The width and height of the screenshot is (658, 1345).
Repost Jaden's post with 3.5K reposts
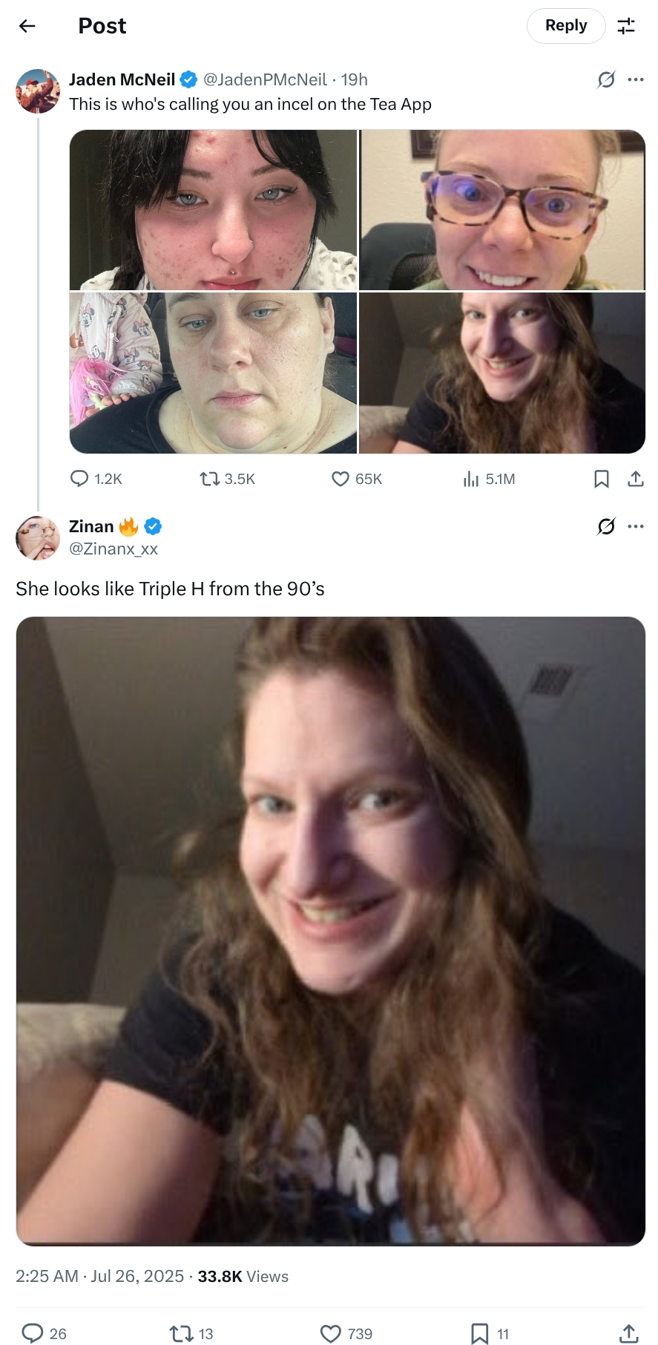coord(227,479)
